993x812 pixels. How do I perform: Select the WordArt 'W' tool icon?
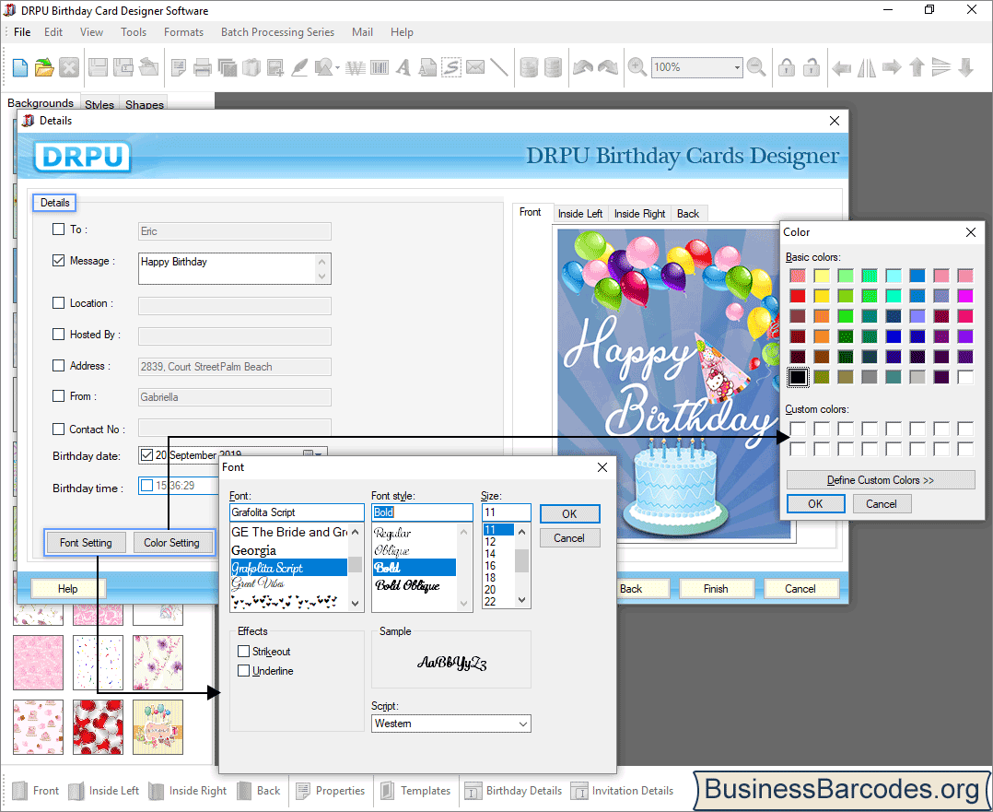pos(356,67)
